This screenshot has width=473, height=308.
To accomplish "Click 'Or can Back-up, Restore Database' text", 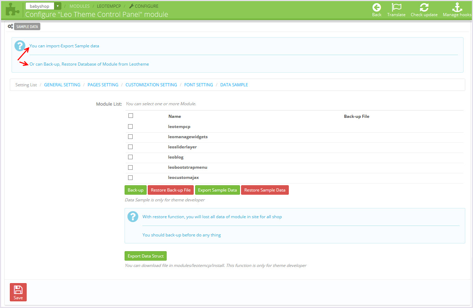I will point(89,64).
